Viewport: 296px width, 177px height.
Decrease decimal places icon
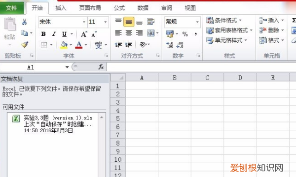click(x=180, y=45)
